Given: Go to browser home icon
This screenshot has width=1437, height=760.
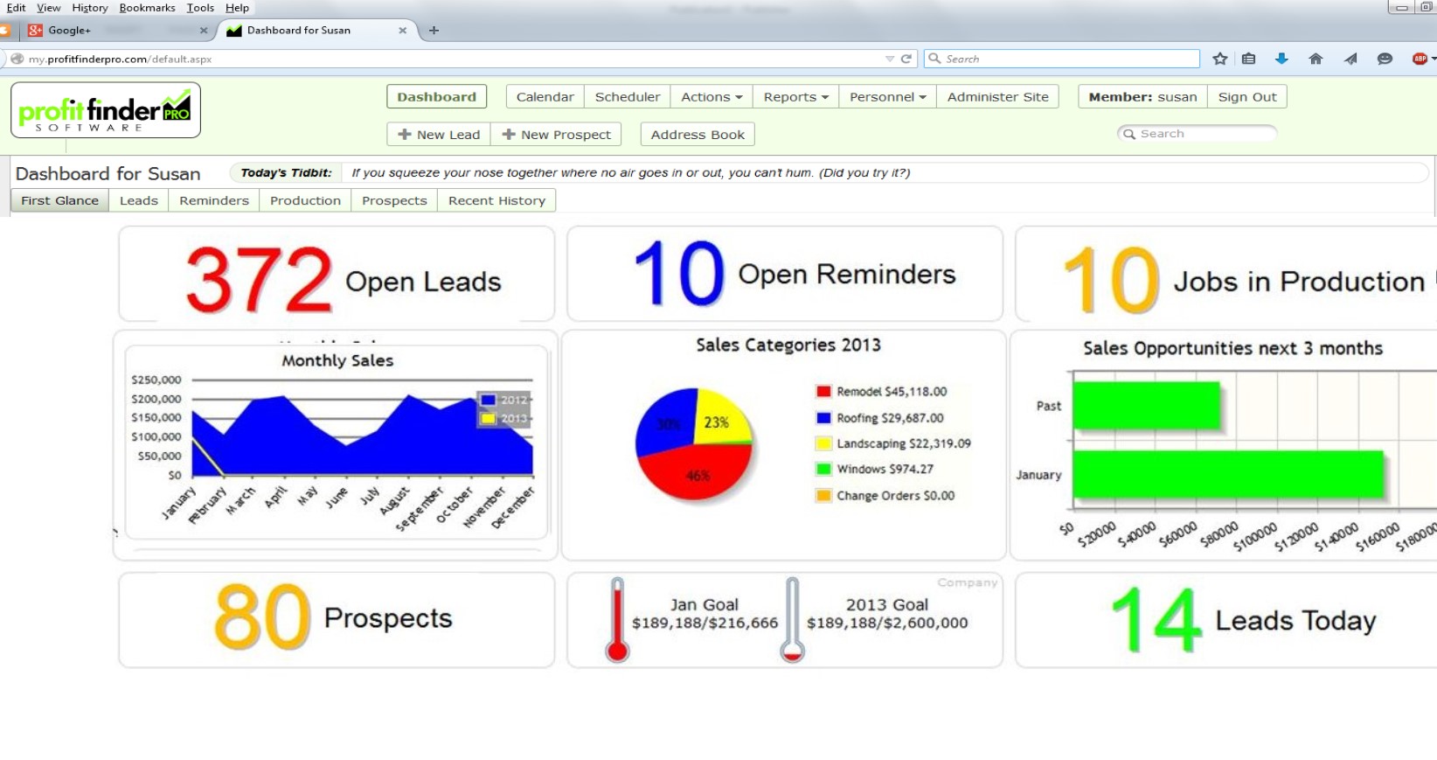Looking at the screenshot, I should [x=1316, y=59].
